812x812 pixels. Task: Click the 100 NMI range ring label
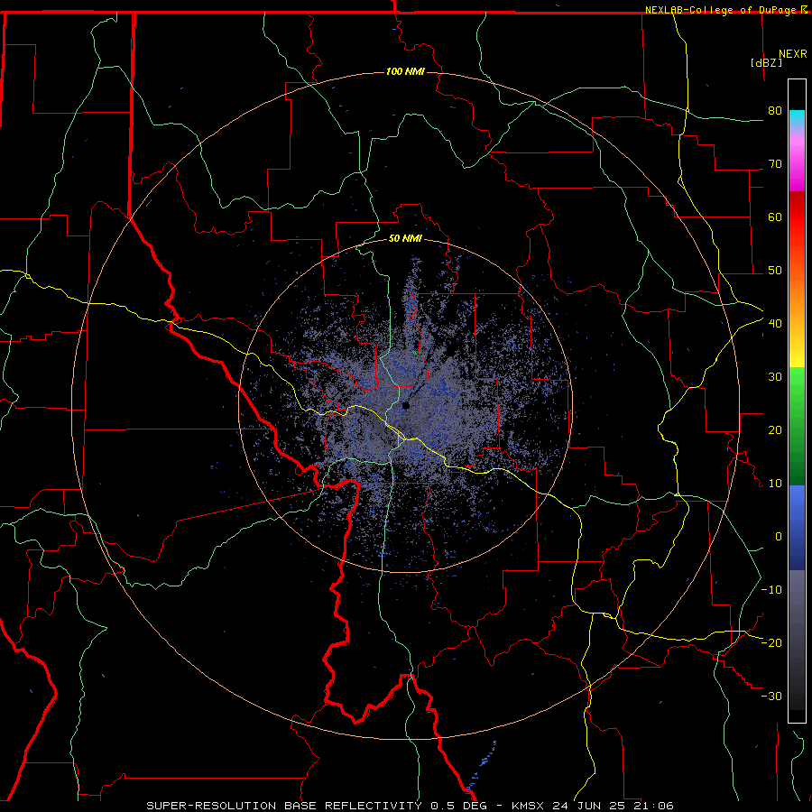click(405, 71)
